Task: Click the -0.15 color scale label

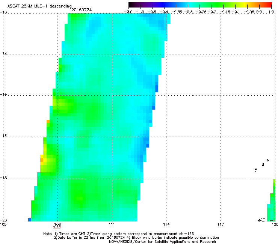Action: click(225, 12)
